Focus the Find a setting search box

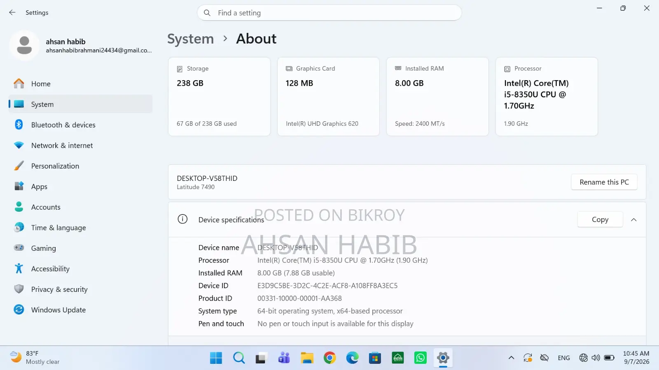[x=329, y=13]
